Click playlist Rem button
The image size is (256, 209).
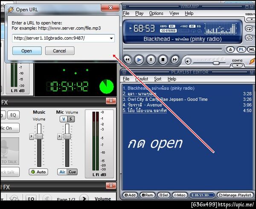(148, 195)
